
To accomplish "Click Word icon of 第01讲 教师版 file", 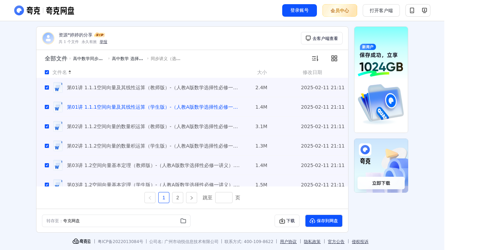I will (58, 87).
